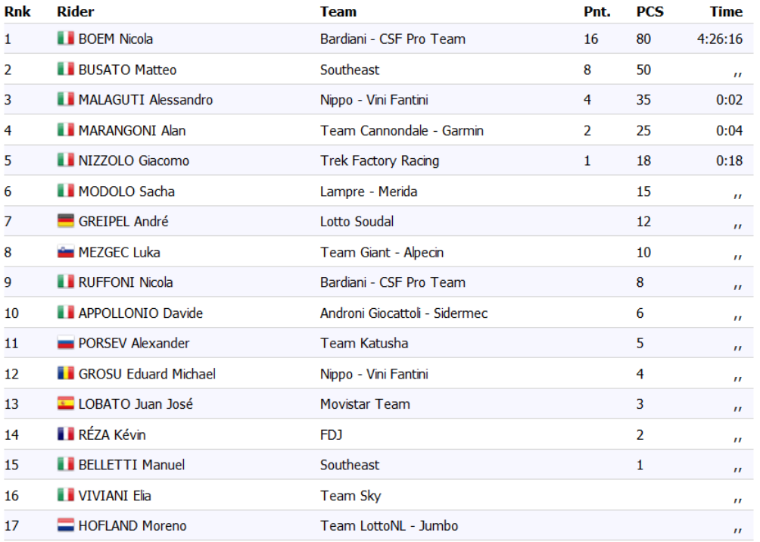Click the Russian flag beside PORSEV Alexander

[x=65, y=343]
